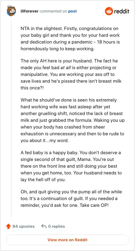Click the paragraph starting "What he should've done"

[72, 120]
